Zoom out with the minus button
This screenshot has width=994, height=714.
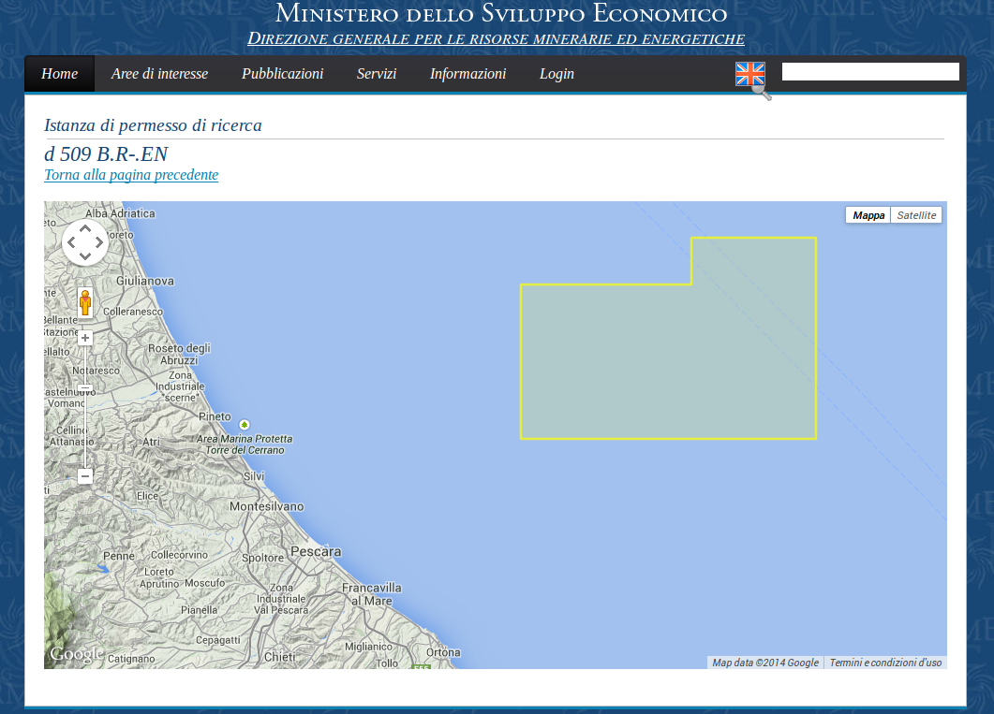85,476
